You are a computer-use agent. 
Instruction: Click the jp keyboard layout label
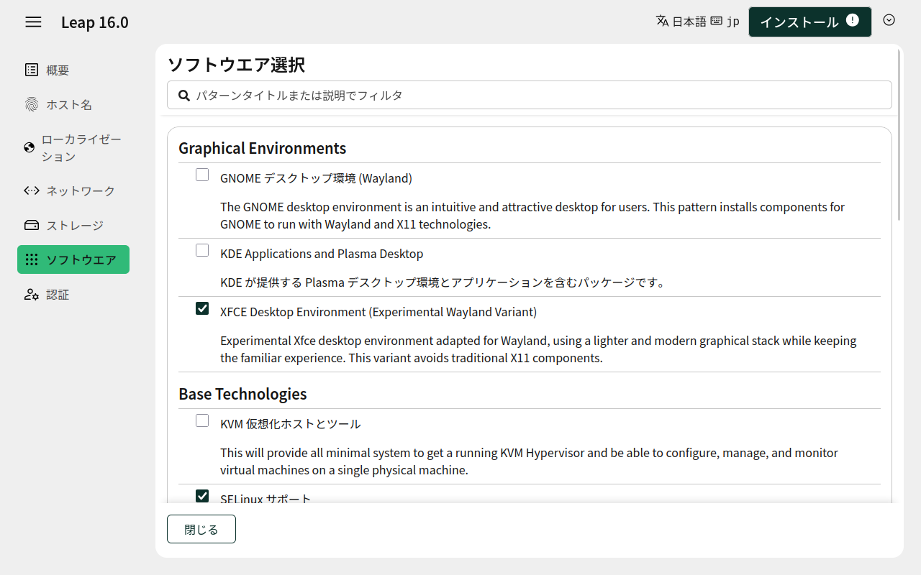tap(733, 21)
